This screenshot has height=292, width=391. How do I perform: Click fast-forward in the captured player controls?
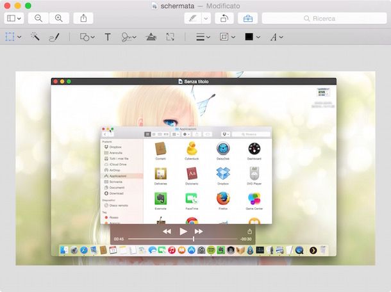pos(199,231)
